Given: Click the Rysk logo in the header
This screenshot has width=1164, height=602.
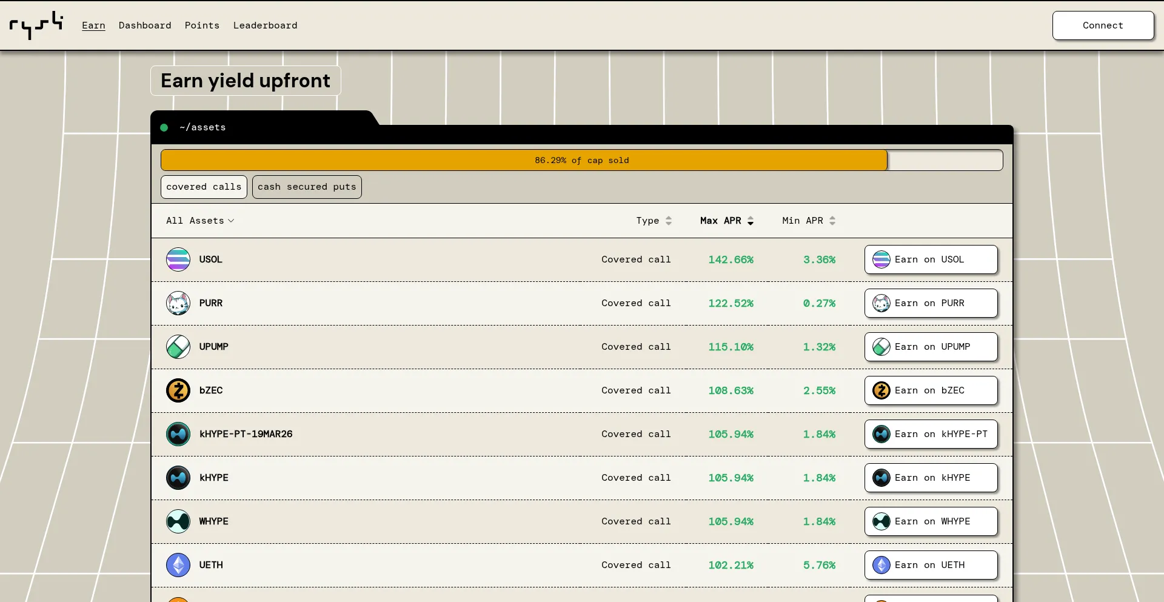Looking at the screenshot, I should tap(36, 25).
